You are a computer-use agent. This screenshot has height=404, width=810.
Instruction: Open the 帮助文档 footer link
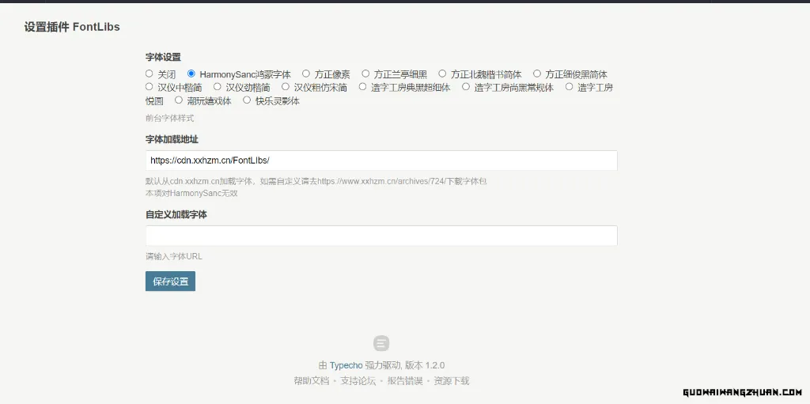click(311, 381)
